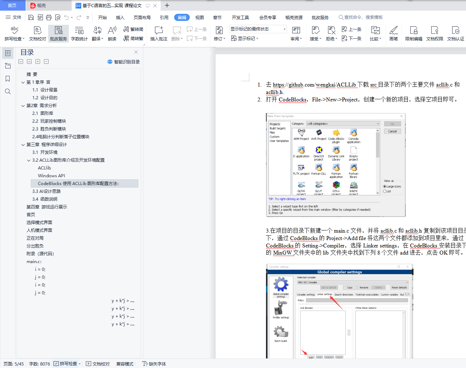This screenshot has width=466, height=368.
Task: Go to the next change (下一条) beside 拒绝
Action: tap(351, 38)
